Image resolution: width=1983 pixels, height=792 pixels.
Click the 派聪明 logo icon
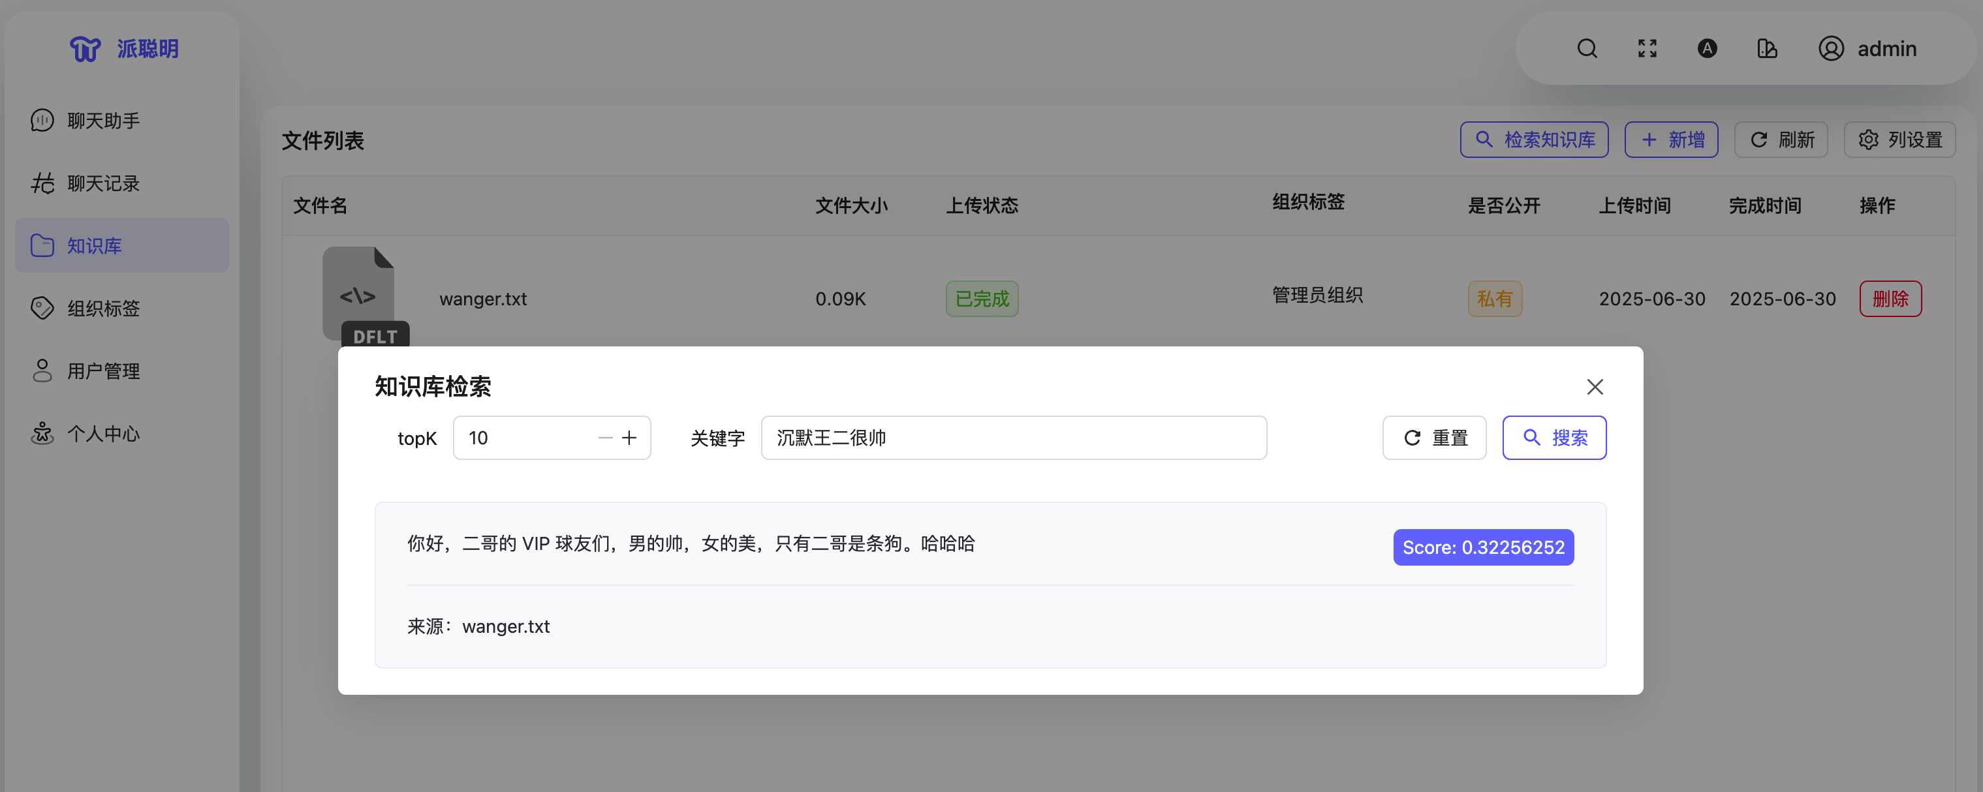tap(86, 48)
